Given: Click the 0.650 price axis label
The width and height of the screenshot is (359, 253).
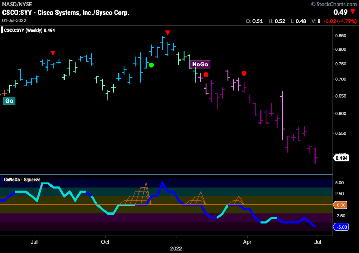Looking at the screenshot, I should 341,96.
